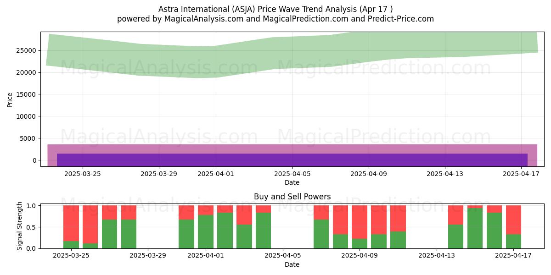The height and width of the screenshot is (275, 551).
Task: Click the 15000 price tick label
Action: pyautogui.click(x=26, y=94)
